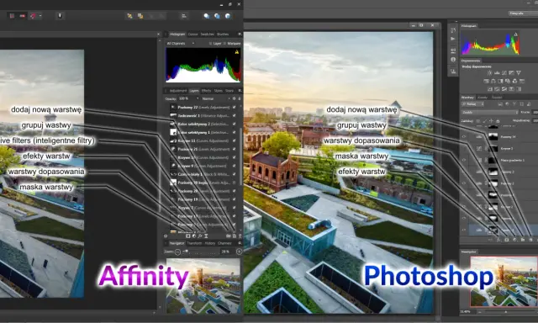Click the group layers folder icon in Affinity

tap(228, 236)
